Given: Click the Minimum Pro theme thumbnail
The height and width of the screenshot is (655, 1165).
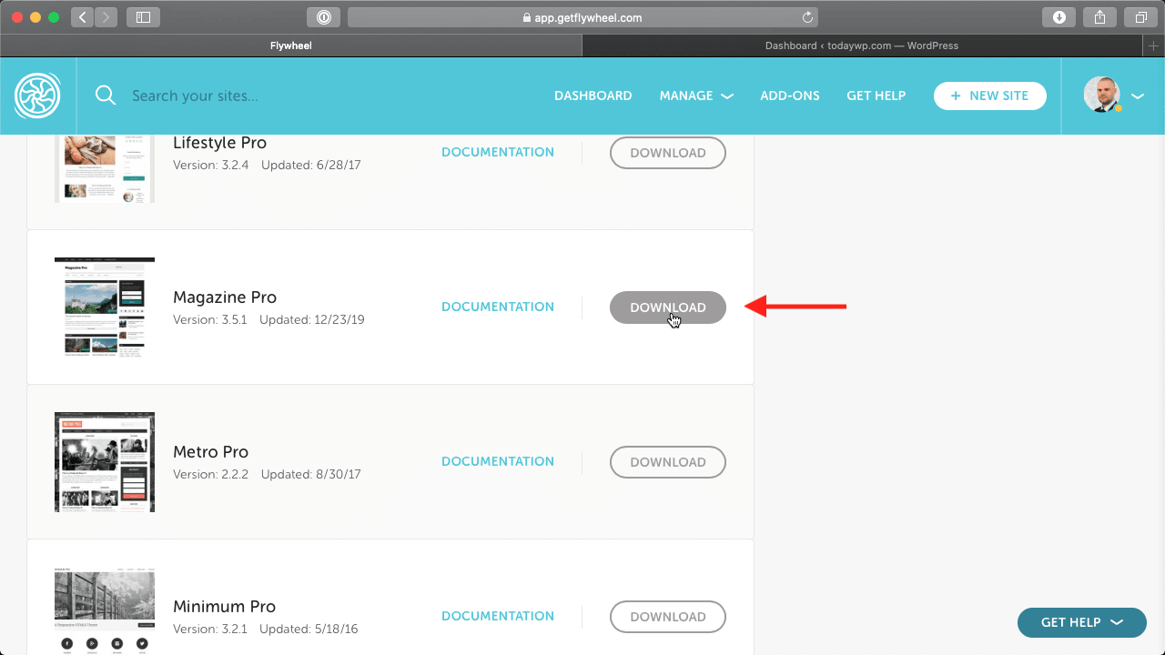Looking at the screenshot, I should point(105,610).
